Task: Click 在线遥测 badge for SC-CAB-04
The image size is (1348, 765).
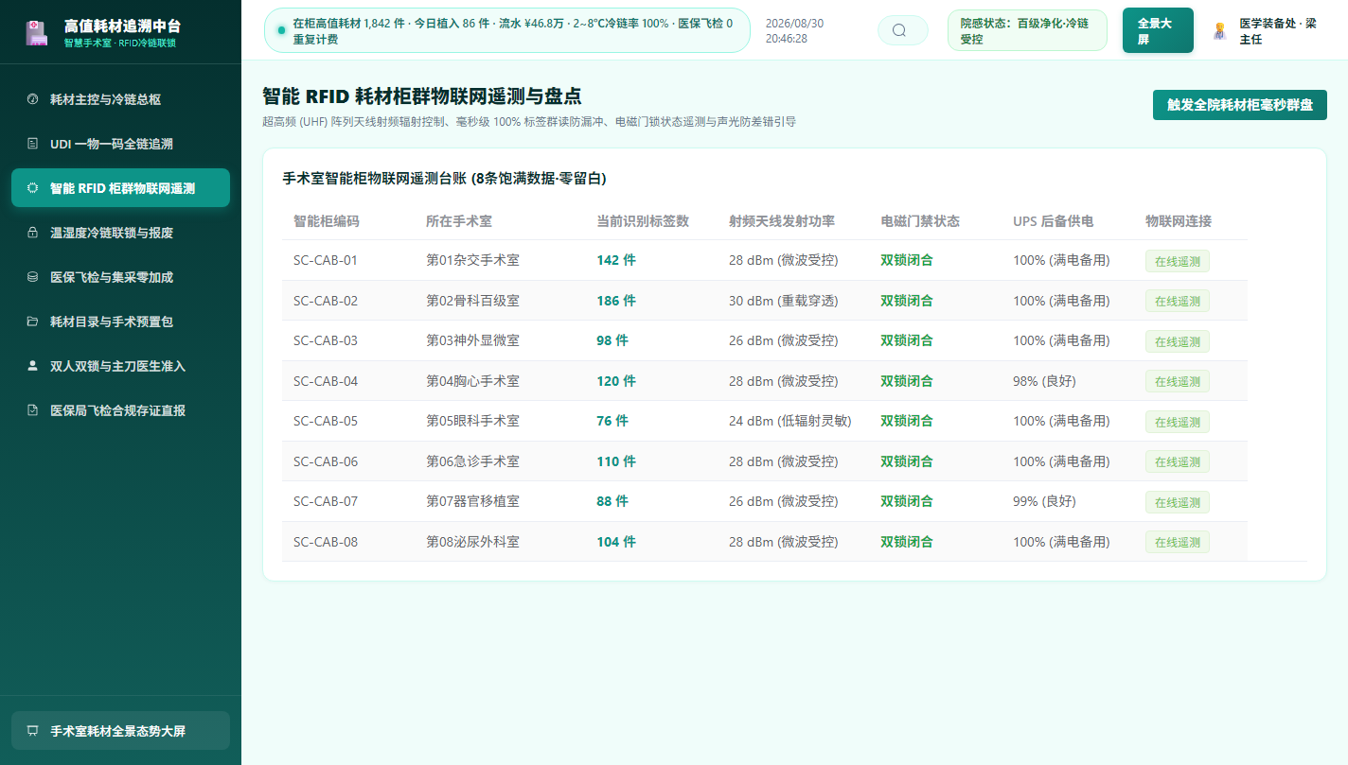Action: [x=1177, y=381]
